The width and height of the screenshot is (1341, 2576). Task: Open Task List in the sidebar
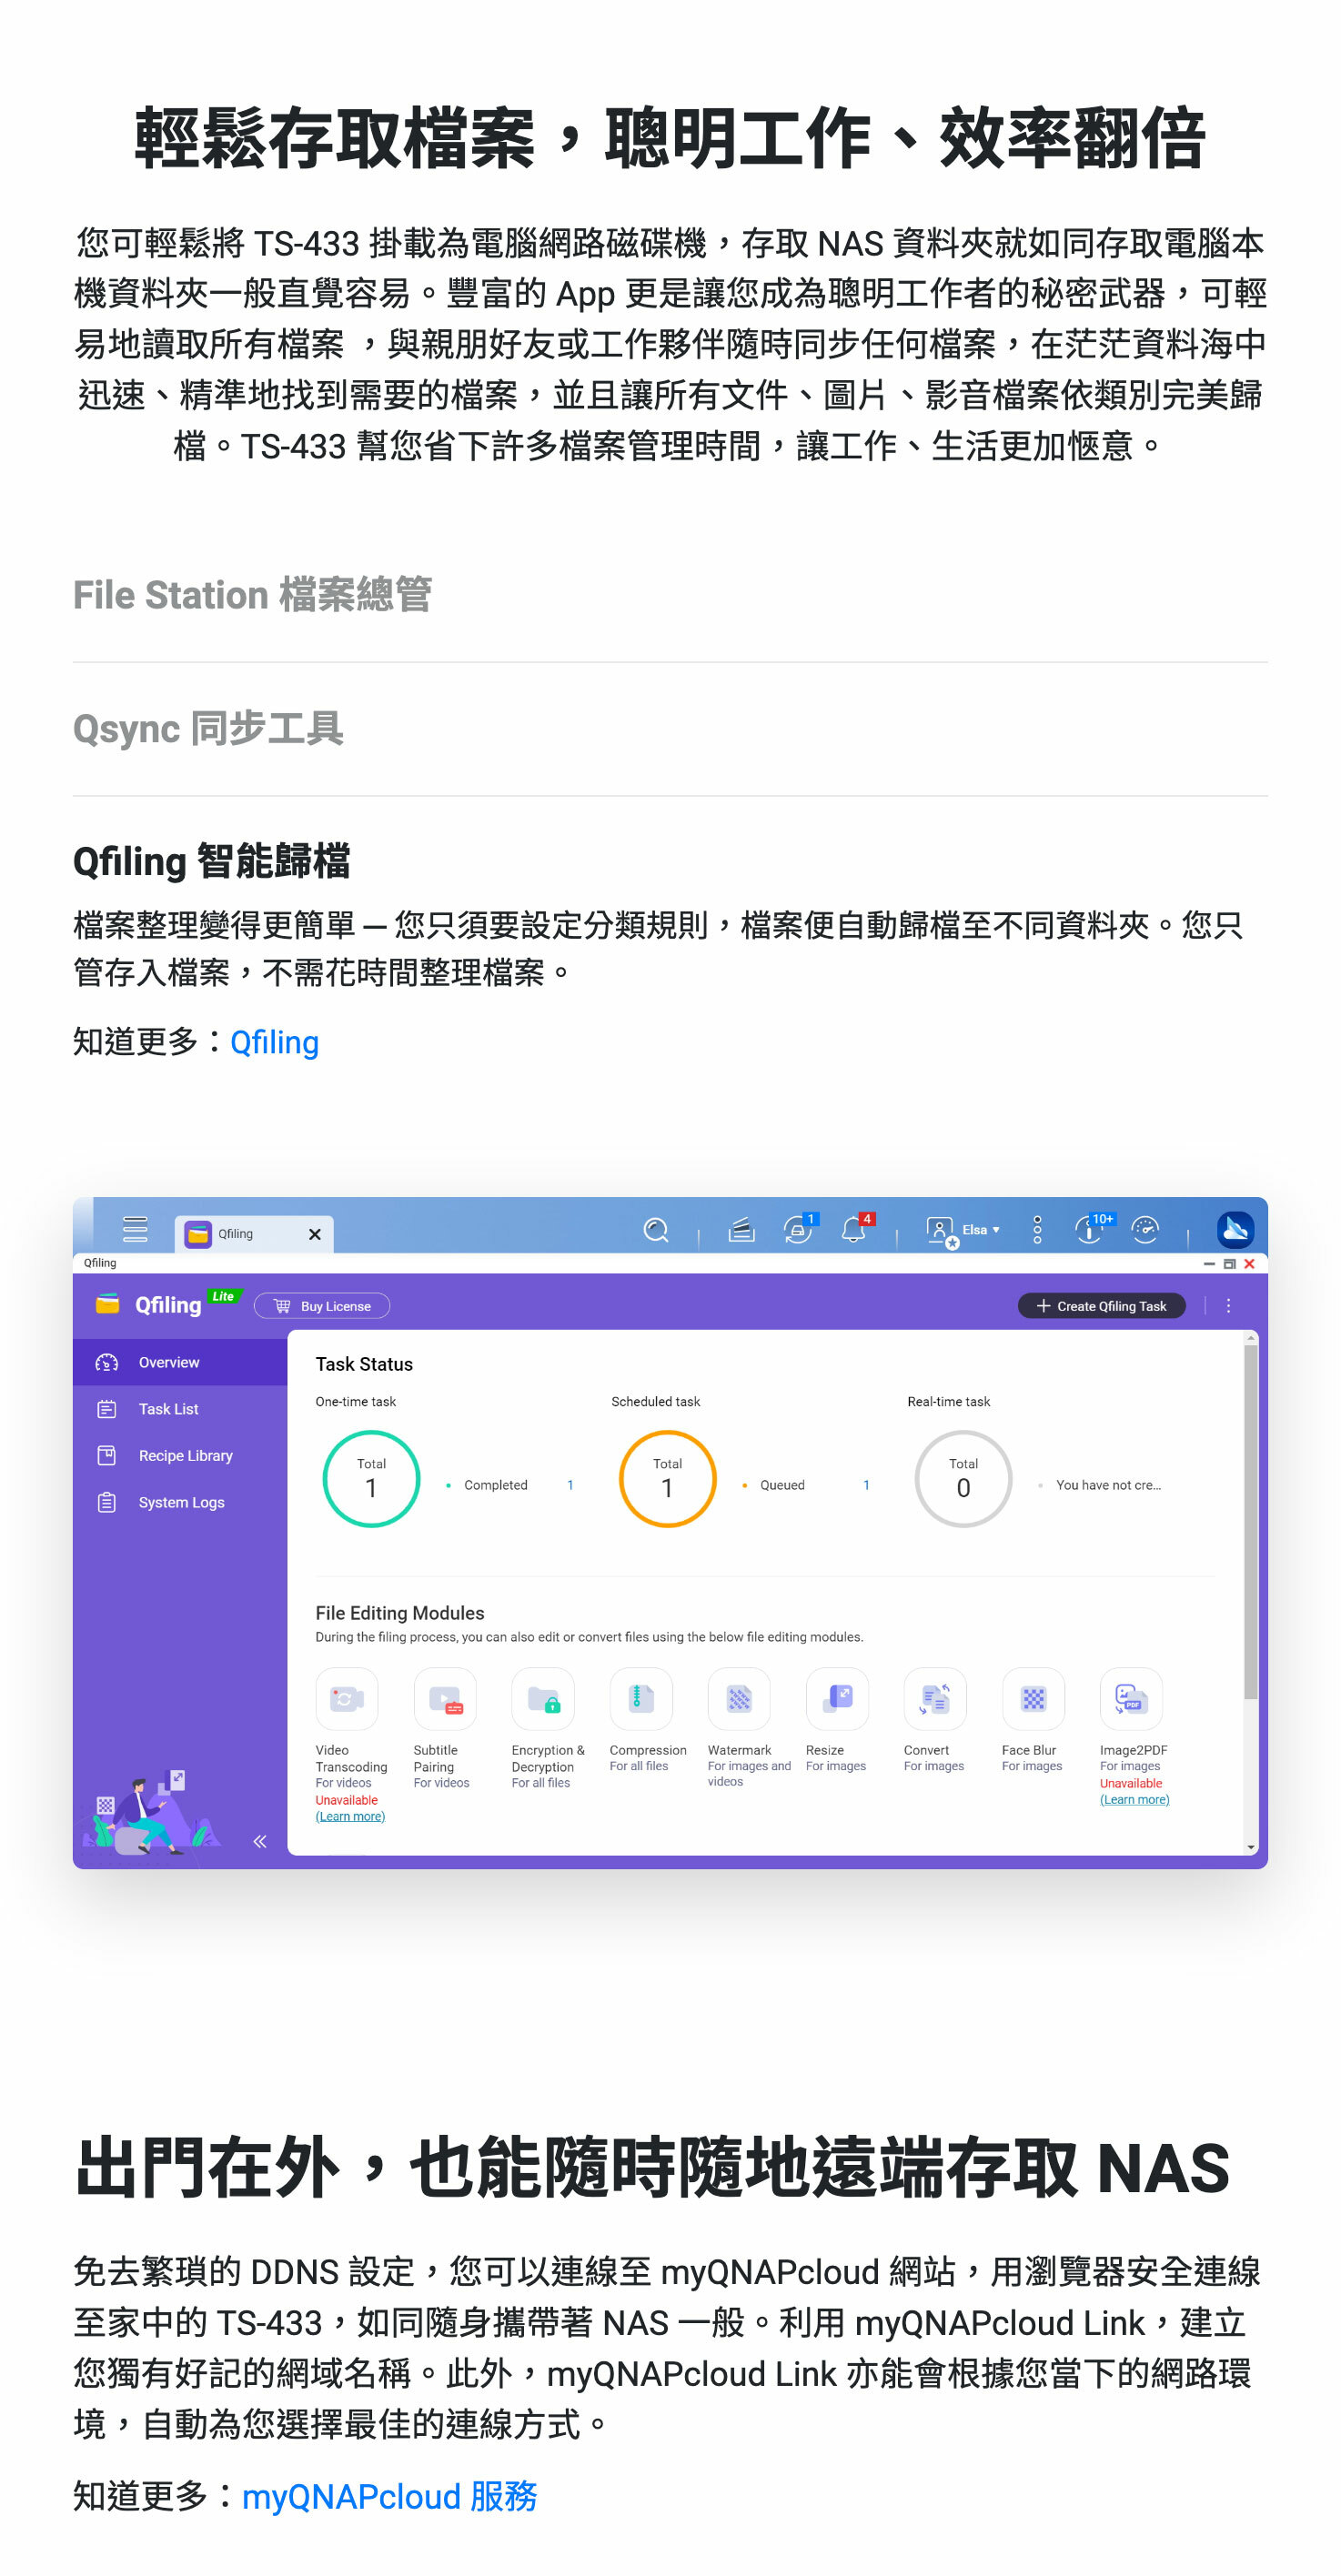(180, 1409)
